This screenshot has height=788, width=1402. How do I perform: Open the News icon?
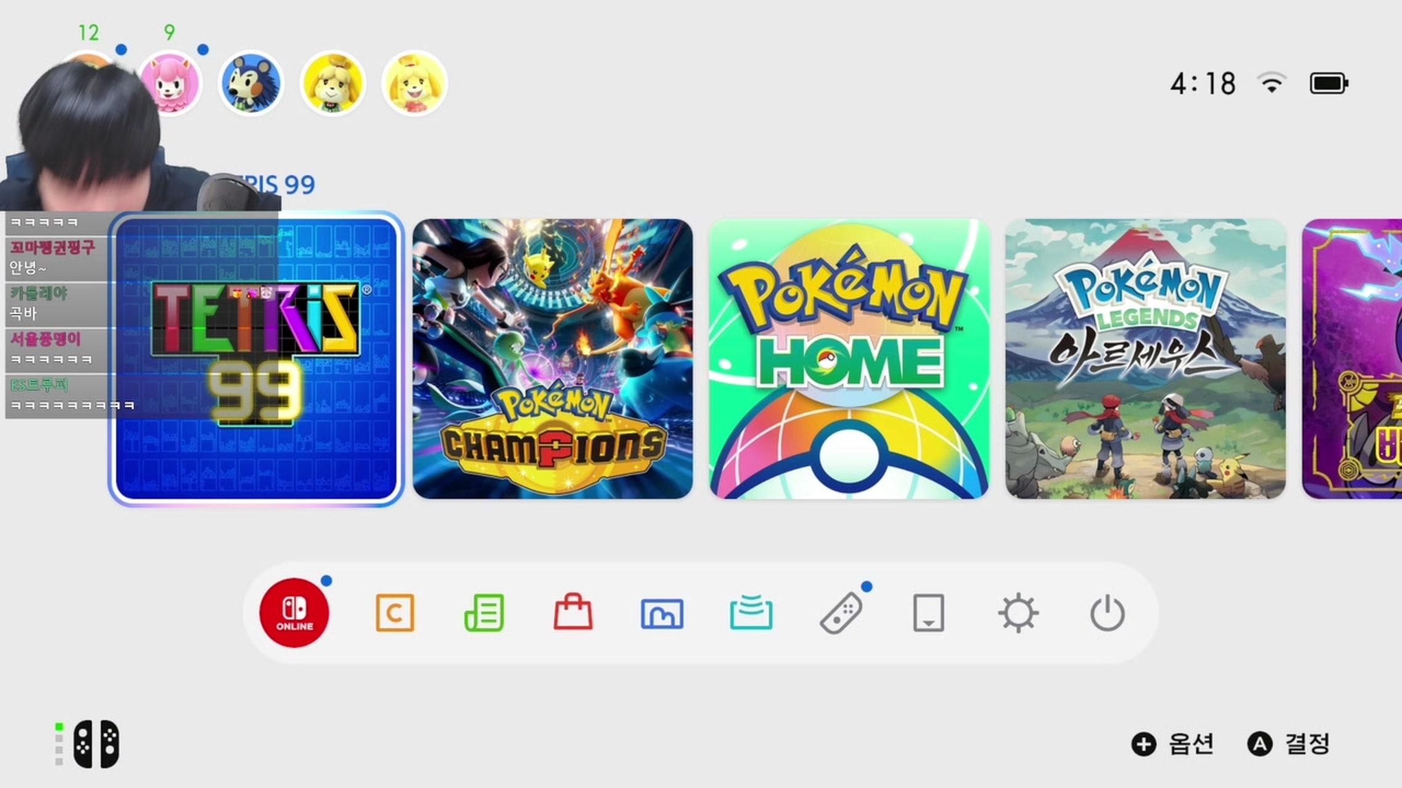tap(484, 613)
